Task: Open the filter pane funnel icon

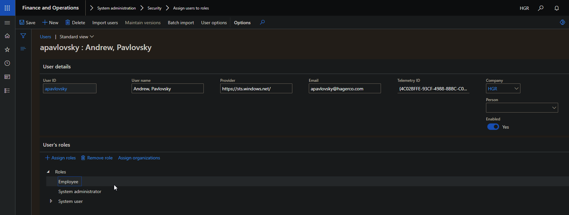Action: tap(23, 36)
